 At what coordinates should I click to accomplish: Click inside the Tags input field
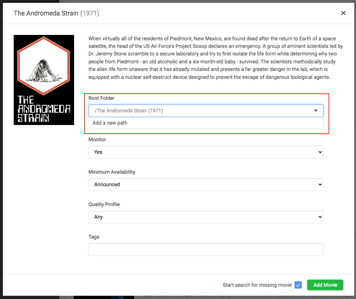point(206,249)
